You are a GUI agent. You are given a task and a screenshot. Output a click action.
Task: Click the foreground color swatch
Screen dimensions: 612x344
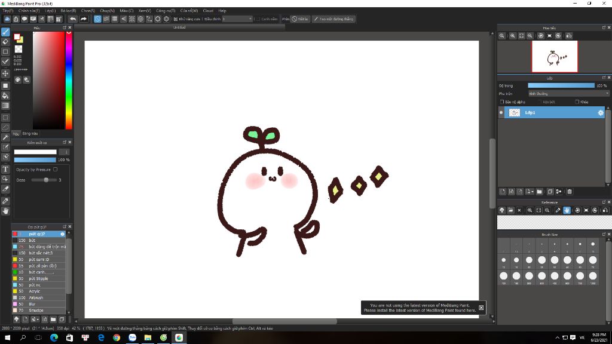17,37
